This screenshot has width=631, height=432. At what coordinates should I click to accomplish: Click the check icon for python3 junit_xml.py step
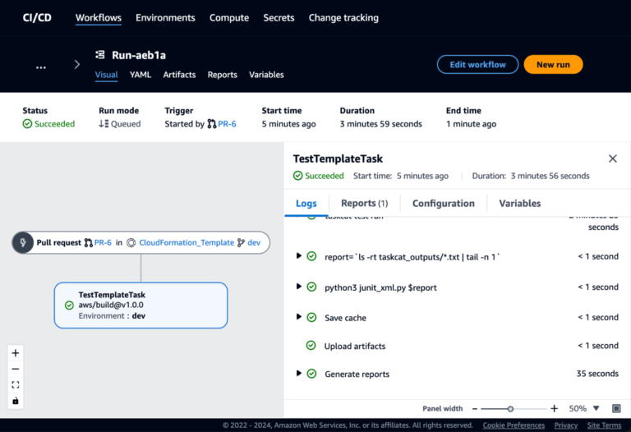pos(311,287)
